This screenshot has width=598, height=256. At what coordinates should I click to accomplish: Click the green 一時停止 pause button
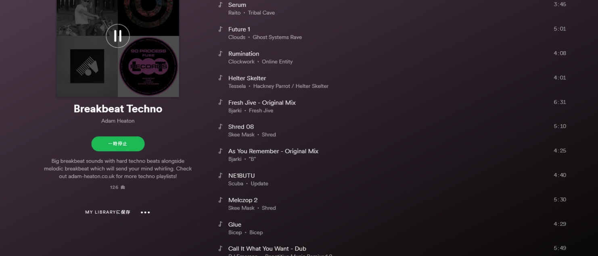[x=118, y=144]
